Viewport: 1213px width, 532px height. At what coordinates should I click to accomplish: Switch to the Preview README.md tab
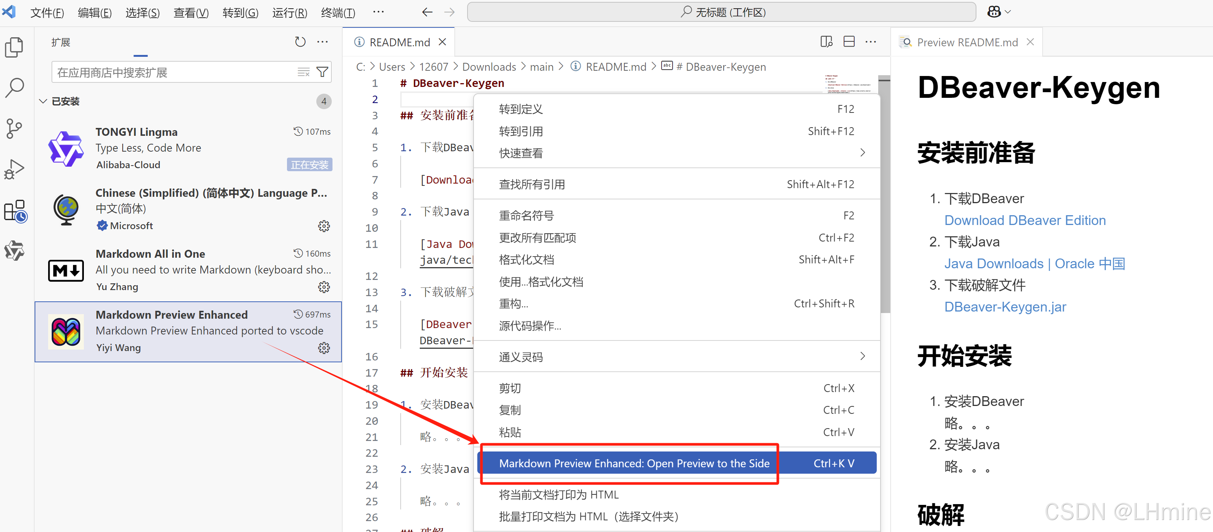pos(966,42)
